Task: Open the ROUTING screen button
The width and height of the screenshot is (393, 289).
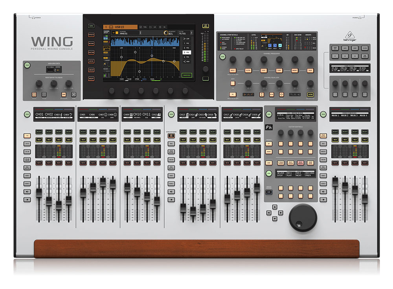Action: (91, 52)
